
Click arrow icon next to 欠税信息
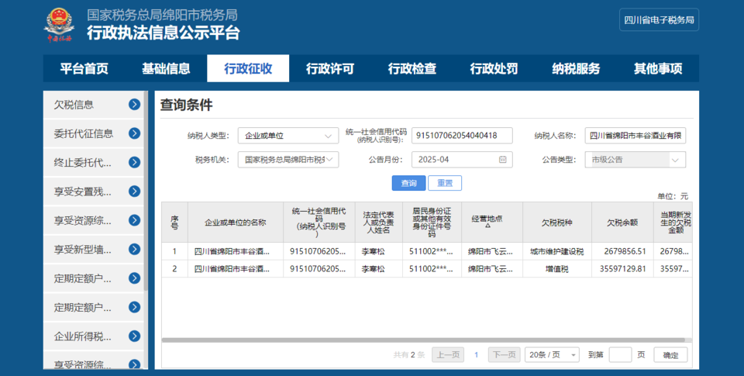pyautogui.click(x=135, y=105)
